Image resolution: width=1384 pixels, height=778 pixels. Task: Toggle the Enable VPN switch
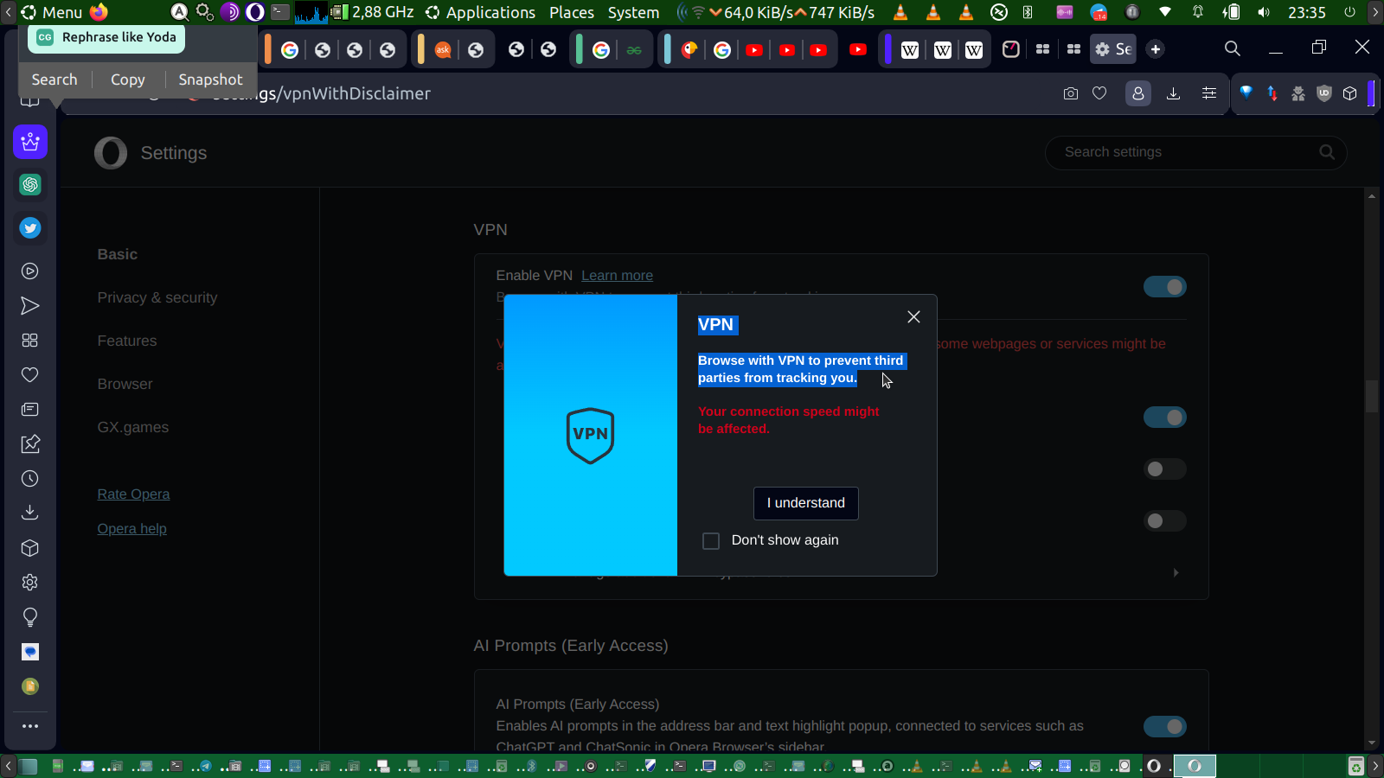click(1164, 287)
